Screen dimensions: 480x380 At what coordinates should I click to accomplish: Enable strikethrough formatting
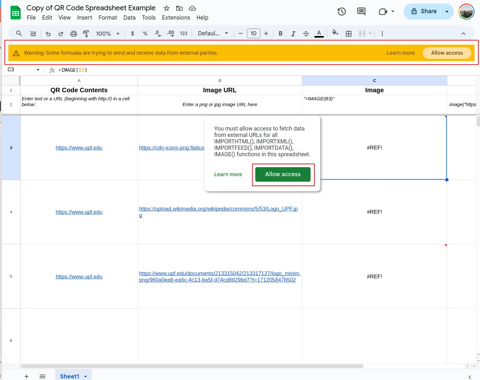(x=306, y=33)
